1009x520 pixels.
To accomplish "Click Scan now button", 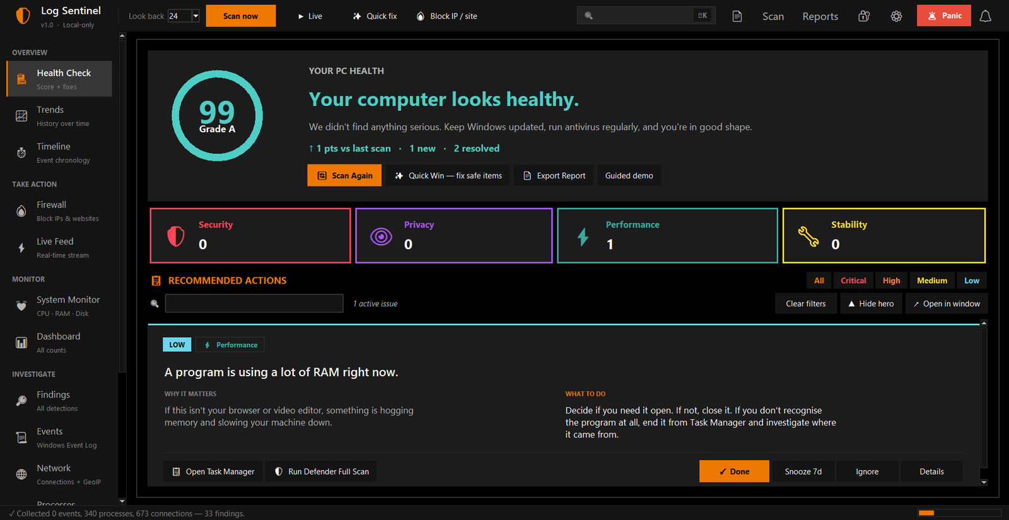I will tap(241, 16).
